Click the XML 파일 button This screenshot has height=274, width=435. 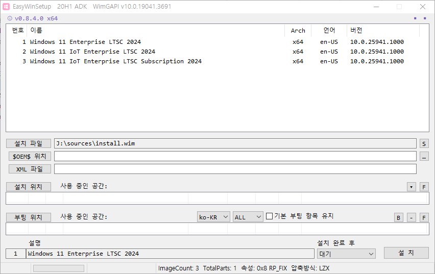click(30, 169)
